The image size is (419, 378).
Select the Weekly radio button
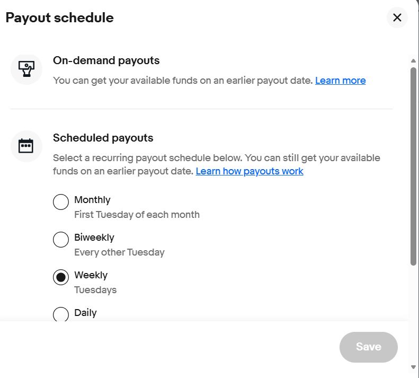(61, 277)
